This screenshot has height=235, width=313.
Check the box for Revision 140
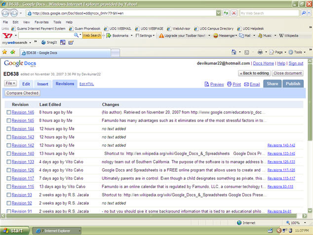click(8, 154)
